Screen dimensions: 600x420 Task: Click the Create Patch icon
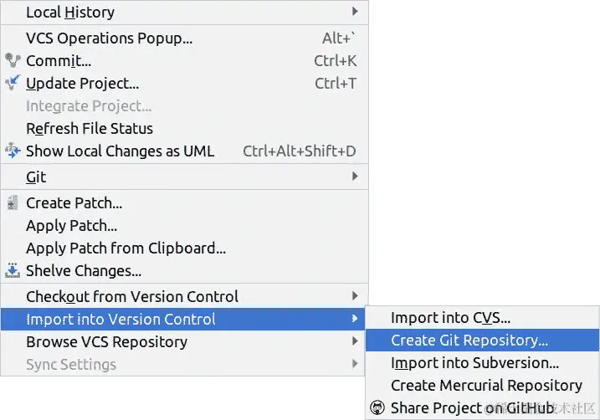pyautogui.click(x=13, y=202)
